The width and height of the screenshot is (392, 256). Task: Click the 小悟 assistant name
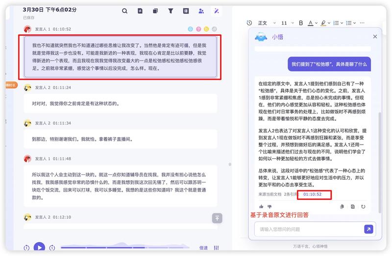pos(278,37)
